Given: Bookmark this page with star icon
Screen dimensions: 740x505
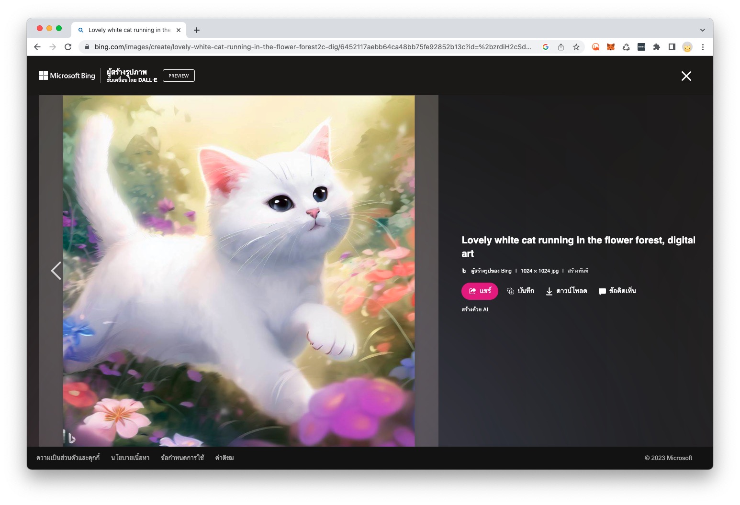Looking at the screenshot, I should (x=576, y=47).
